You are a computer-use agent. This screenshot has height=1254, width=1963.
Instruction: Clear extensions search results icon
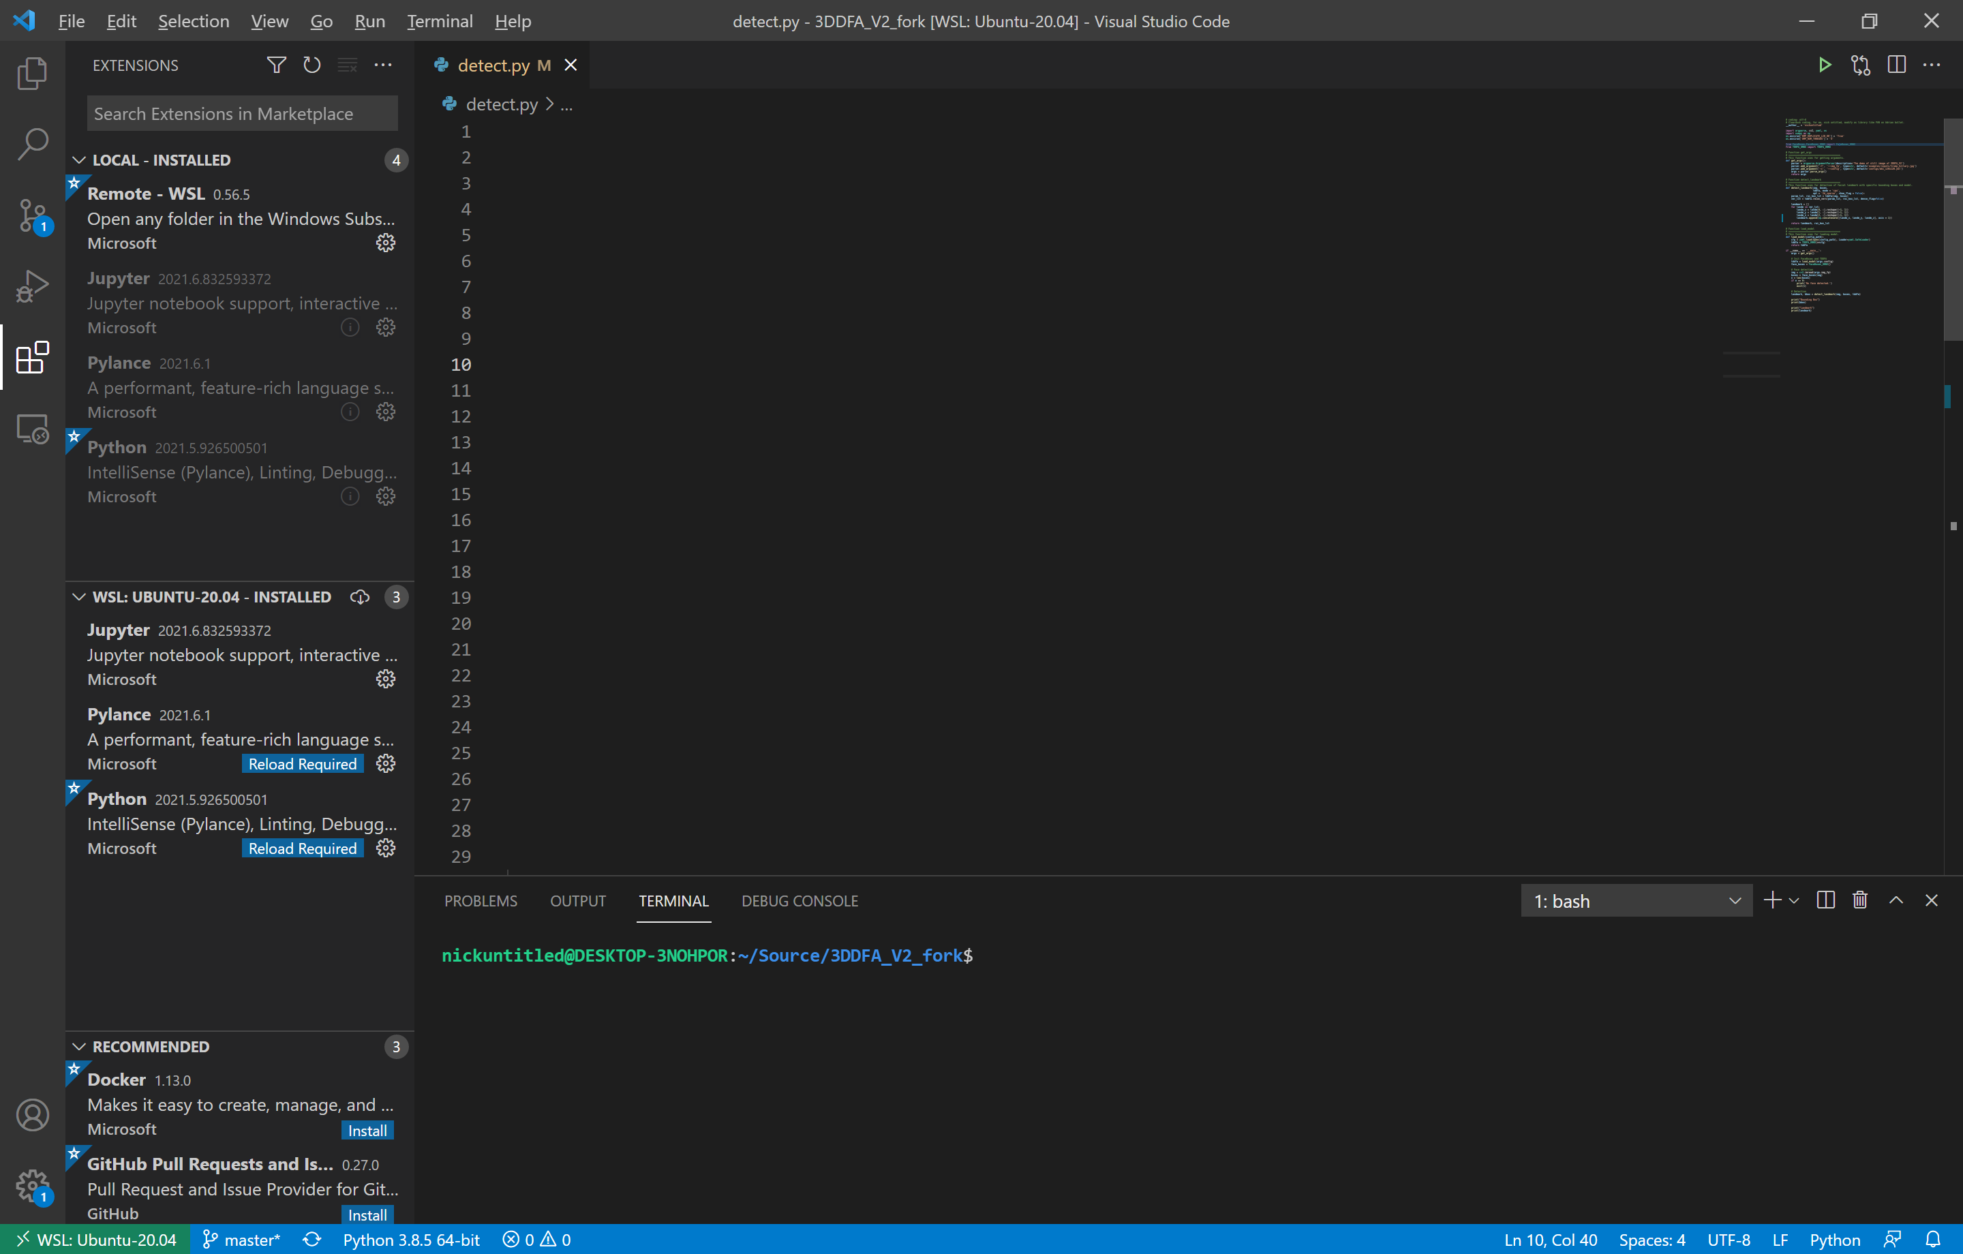point(348,65)
